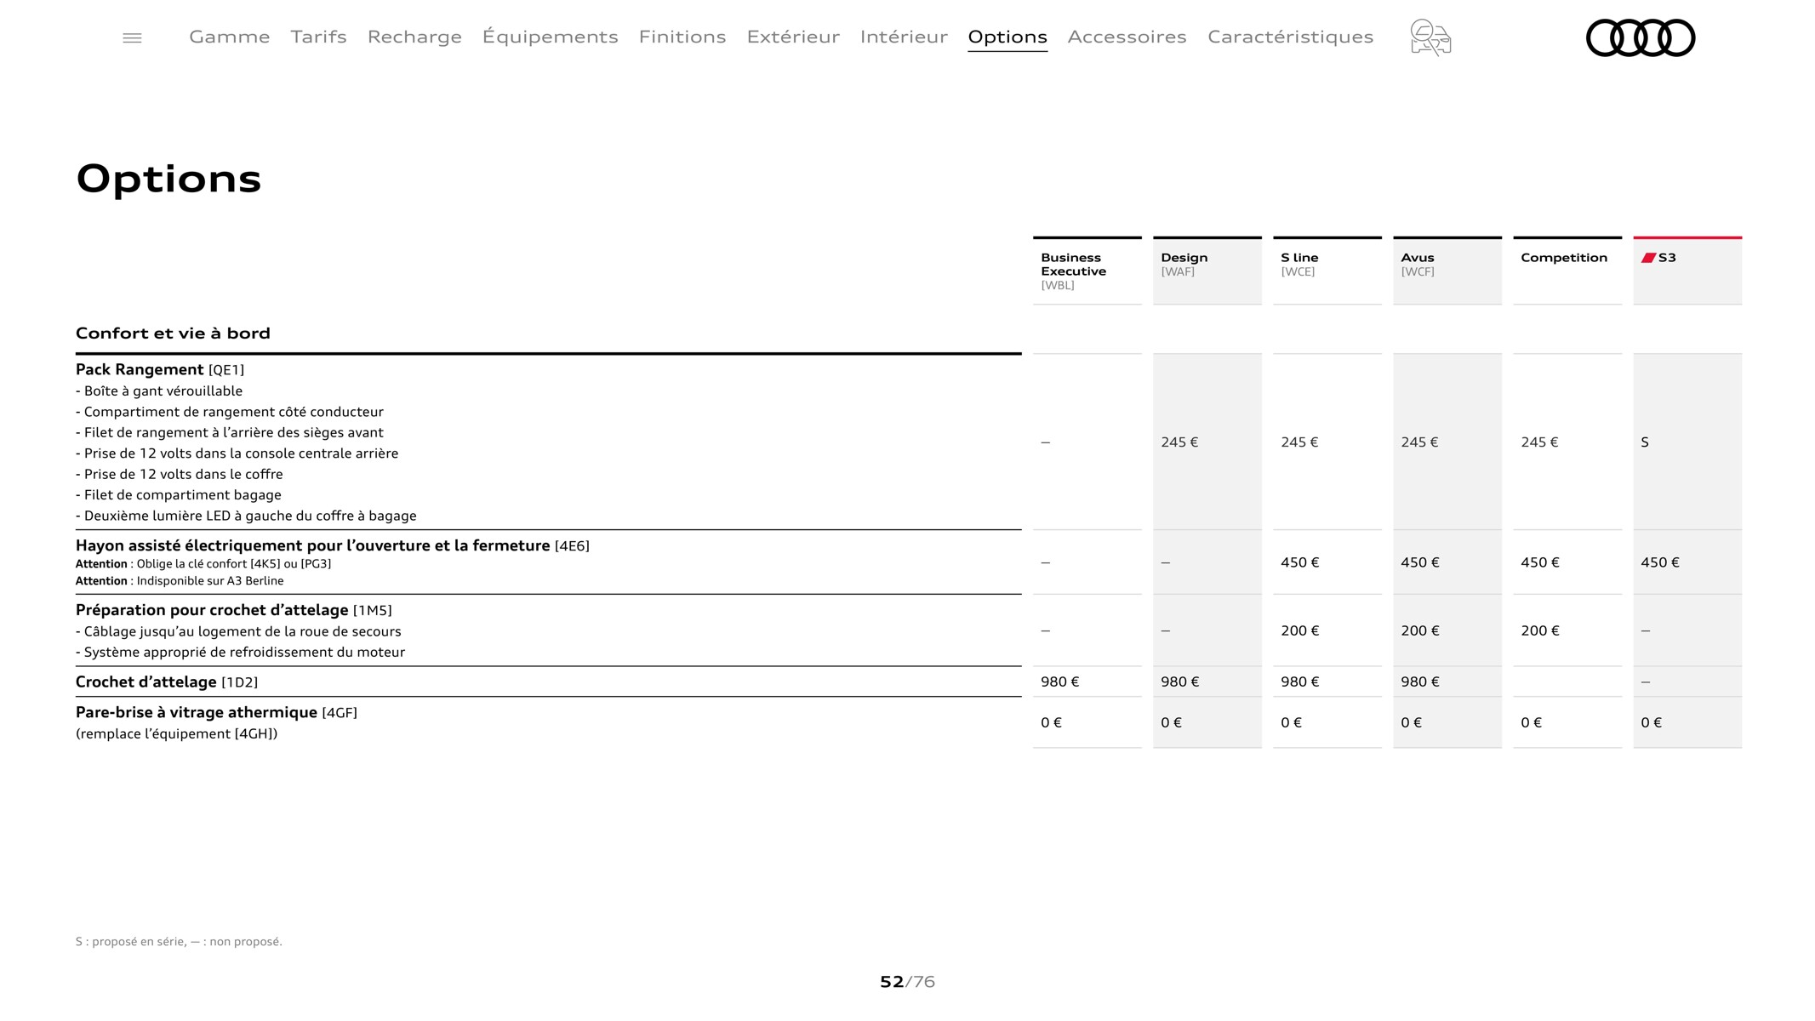The width and height of the screenshot is (1815, 1021).
Task: Navigate to Recharge
Action: (414, 37)
